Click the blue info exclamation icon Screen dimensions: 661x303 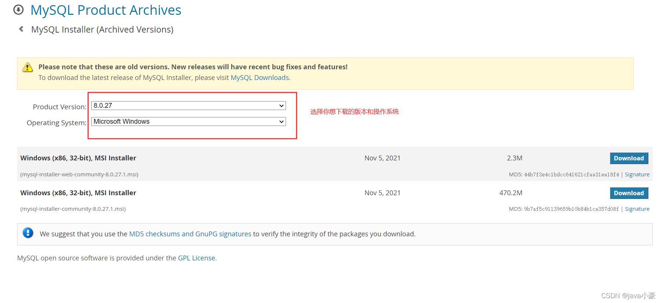[x=28, y=233]
